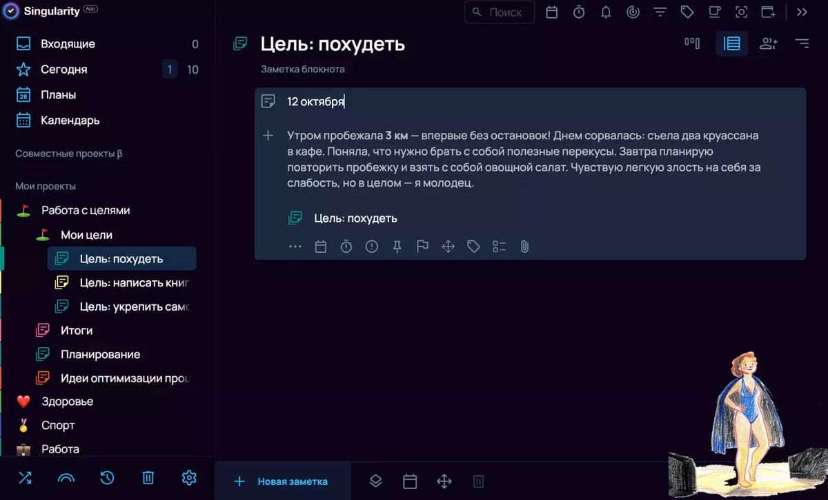This screenshot has height=500, width=828.
Task: Open the share icon to invite collaborators
Action: pos(768,43)
